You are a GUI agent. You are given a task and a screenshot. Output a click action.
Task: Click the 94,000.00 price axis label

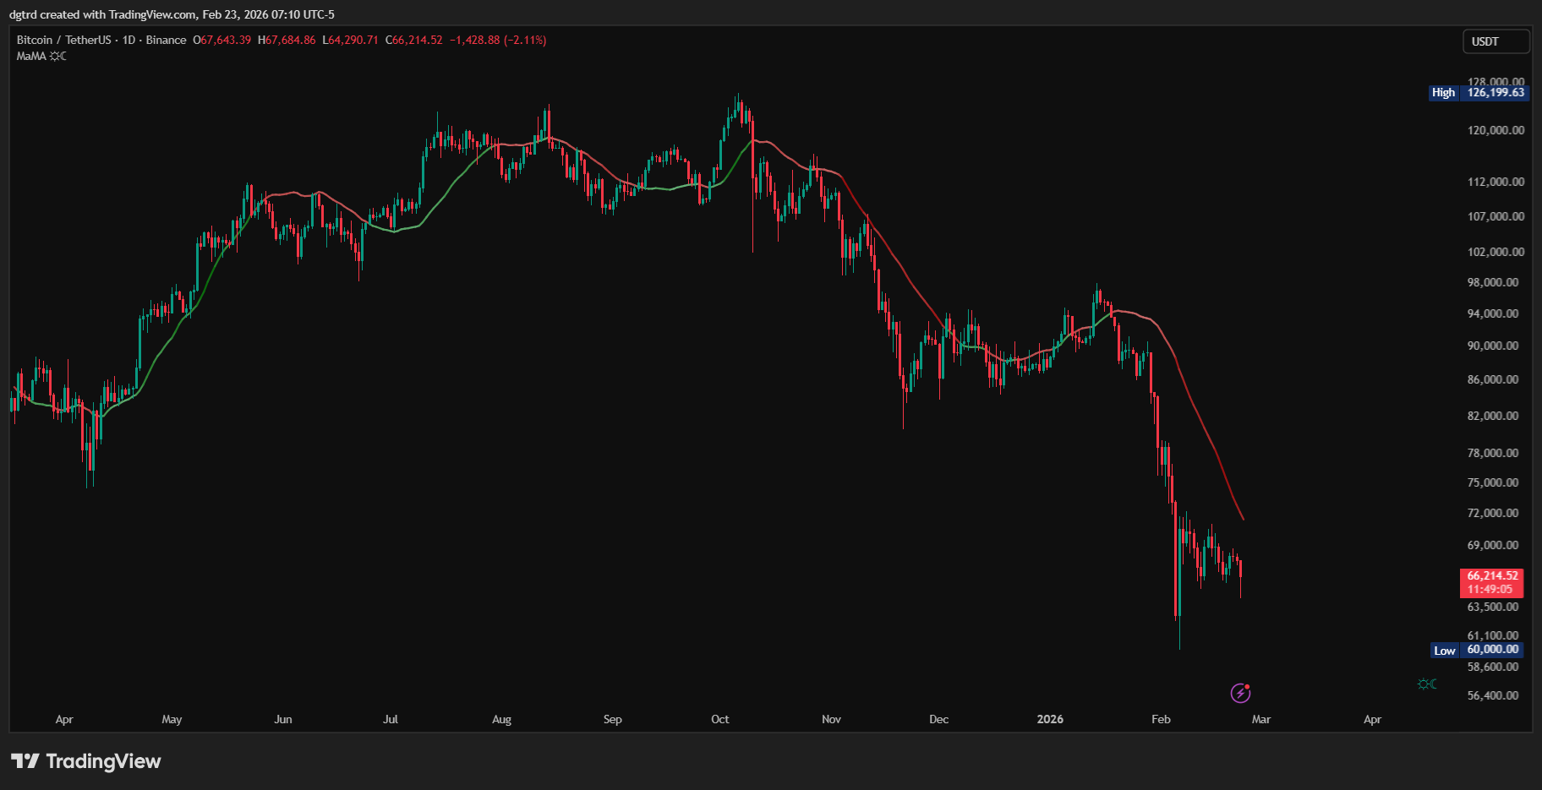pyautogui.click(x=1493, y=313)
